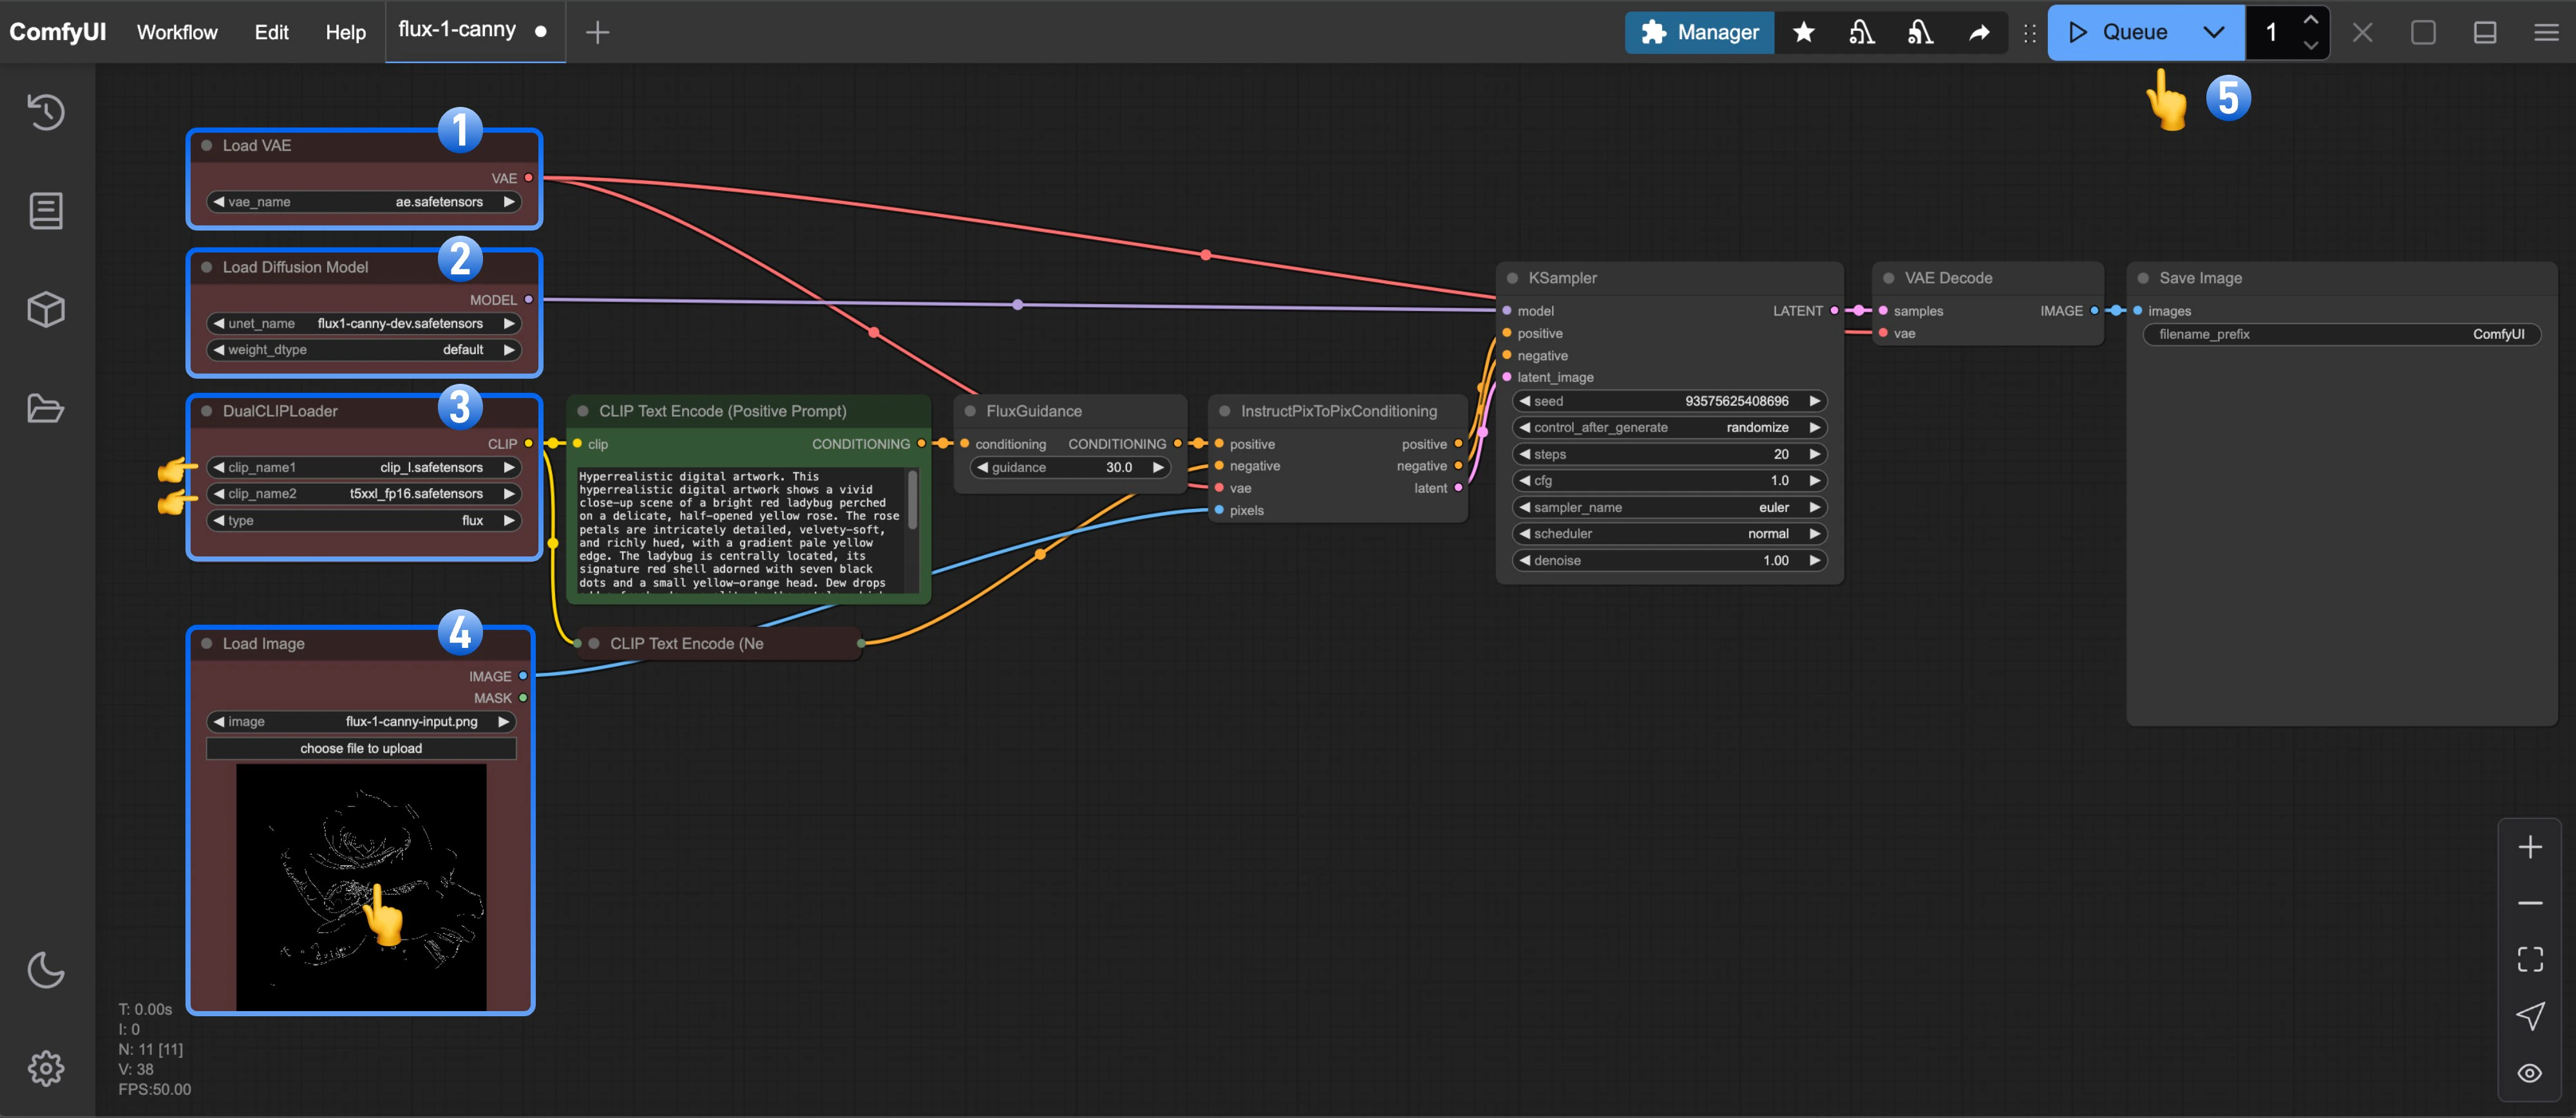
Task: Open the node library sidebar
Action: click(45, 210)
